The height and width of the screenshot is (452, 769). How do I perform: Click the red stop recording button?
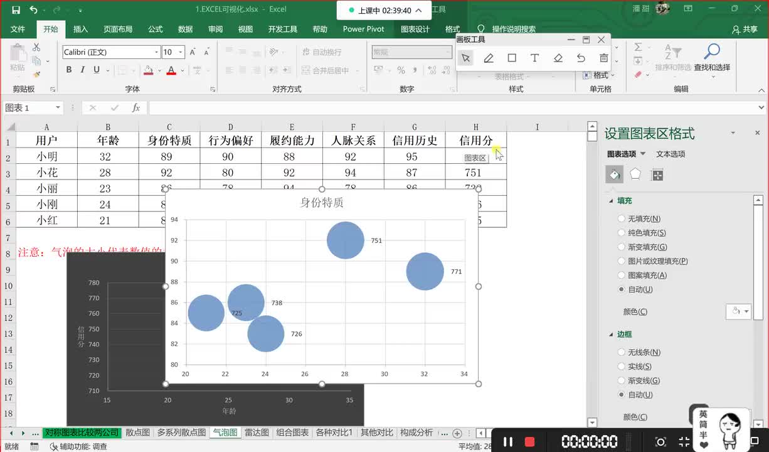coord(529,441)
